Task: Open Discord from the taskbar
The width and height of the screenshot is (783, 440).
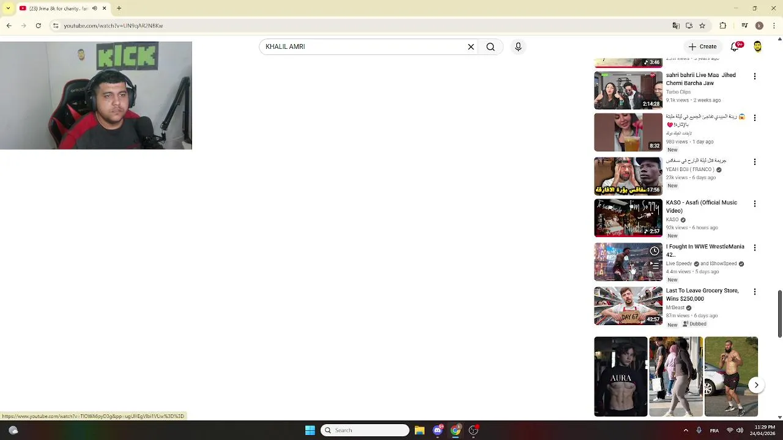Action: click(x=437, y=430)
